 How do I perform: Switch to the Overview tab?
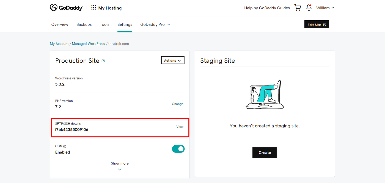click(60, 24)
